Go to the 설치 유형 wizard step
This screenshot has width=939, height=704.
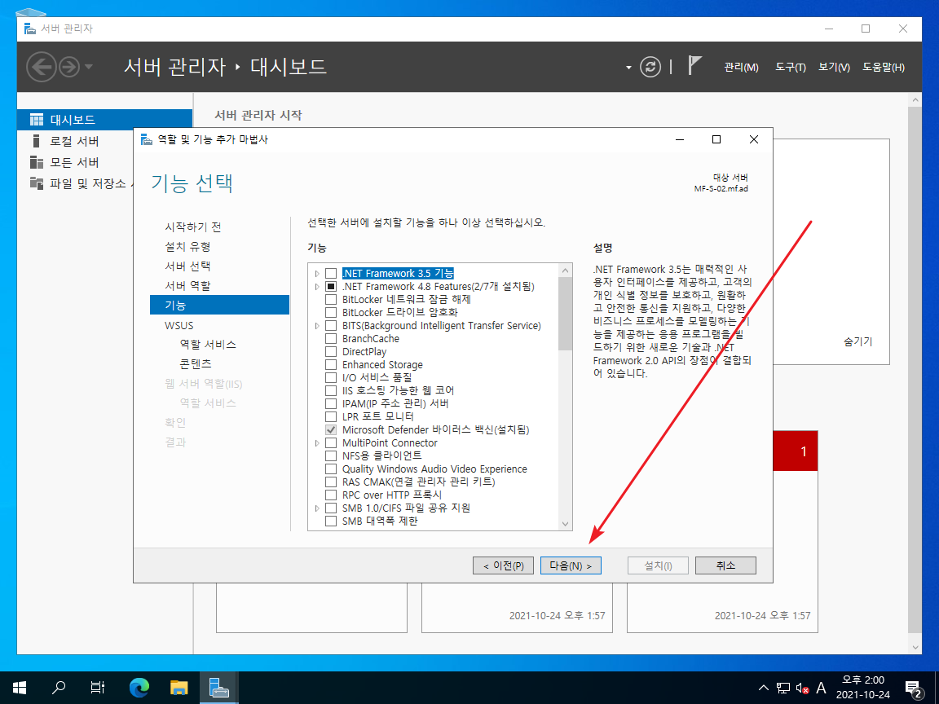pyautogui.click(x=187, y=247)
